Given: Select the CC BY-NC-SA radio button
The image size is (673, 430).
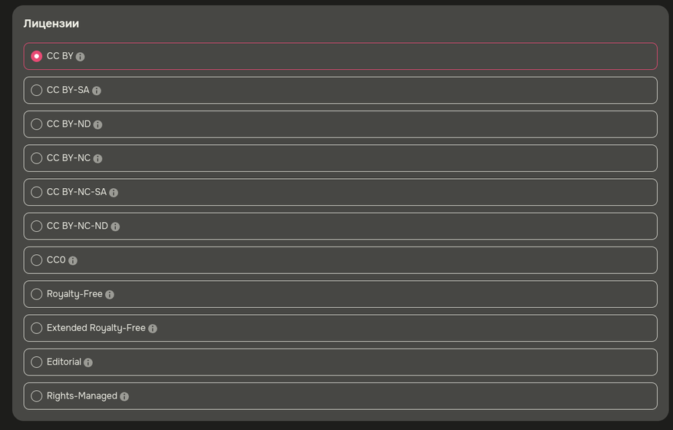Looking at the screenshot, I should 36,193.
